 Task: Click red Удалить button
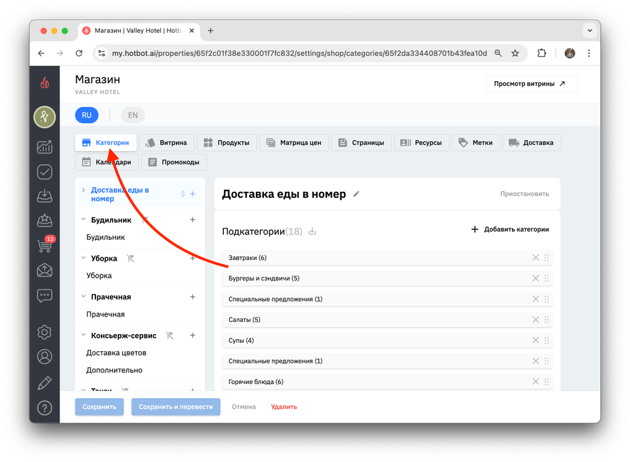pos(284,407)
